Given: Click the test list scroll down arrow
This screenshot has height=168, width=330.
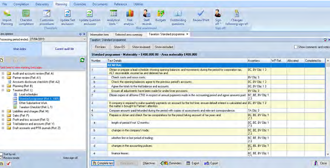Looking at the screenshot, I should point(328,154).
